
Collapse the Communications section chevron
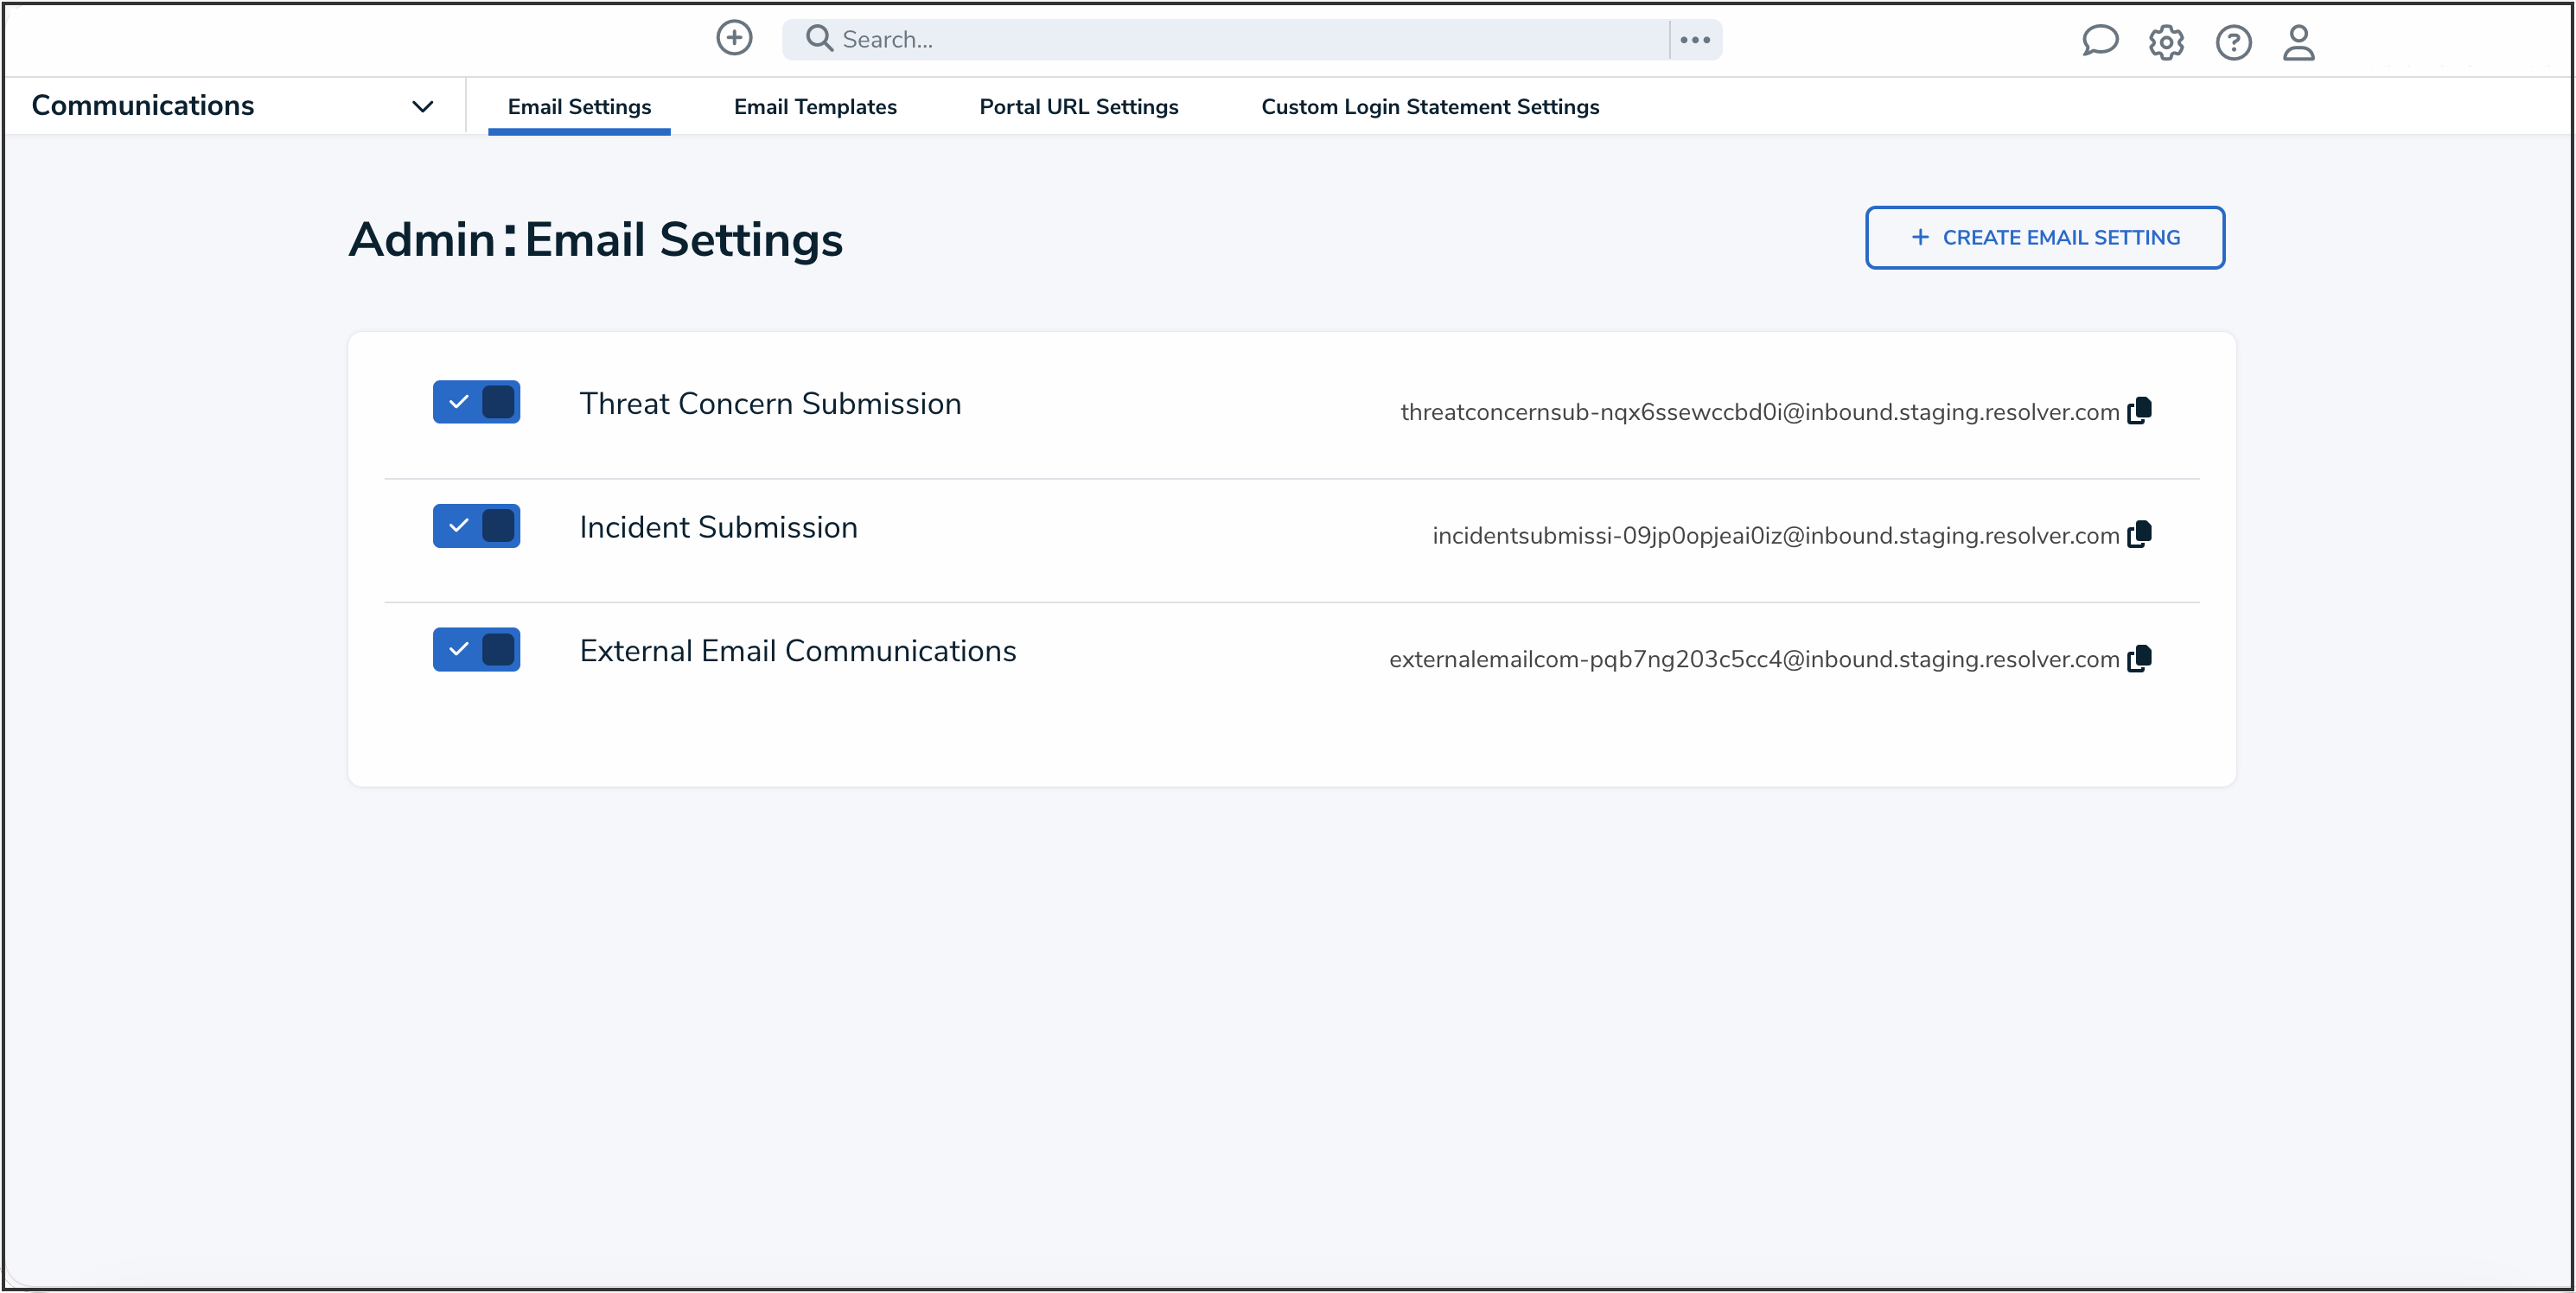coord(422,105)
